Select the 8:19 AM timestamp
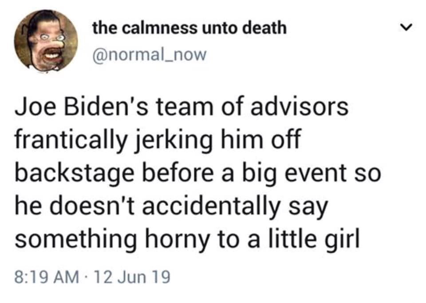The image size is (426, 303). (x=47, y=277)
